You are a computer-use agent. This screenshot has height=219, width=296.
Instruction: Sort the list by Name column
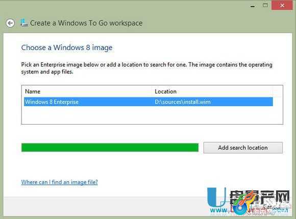pos(33,91)
